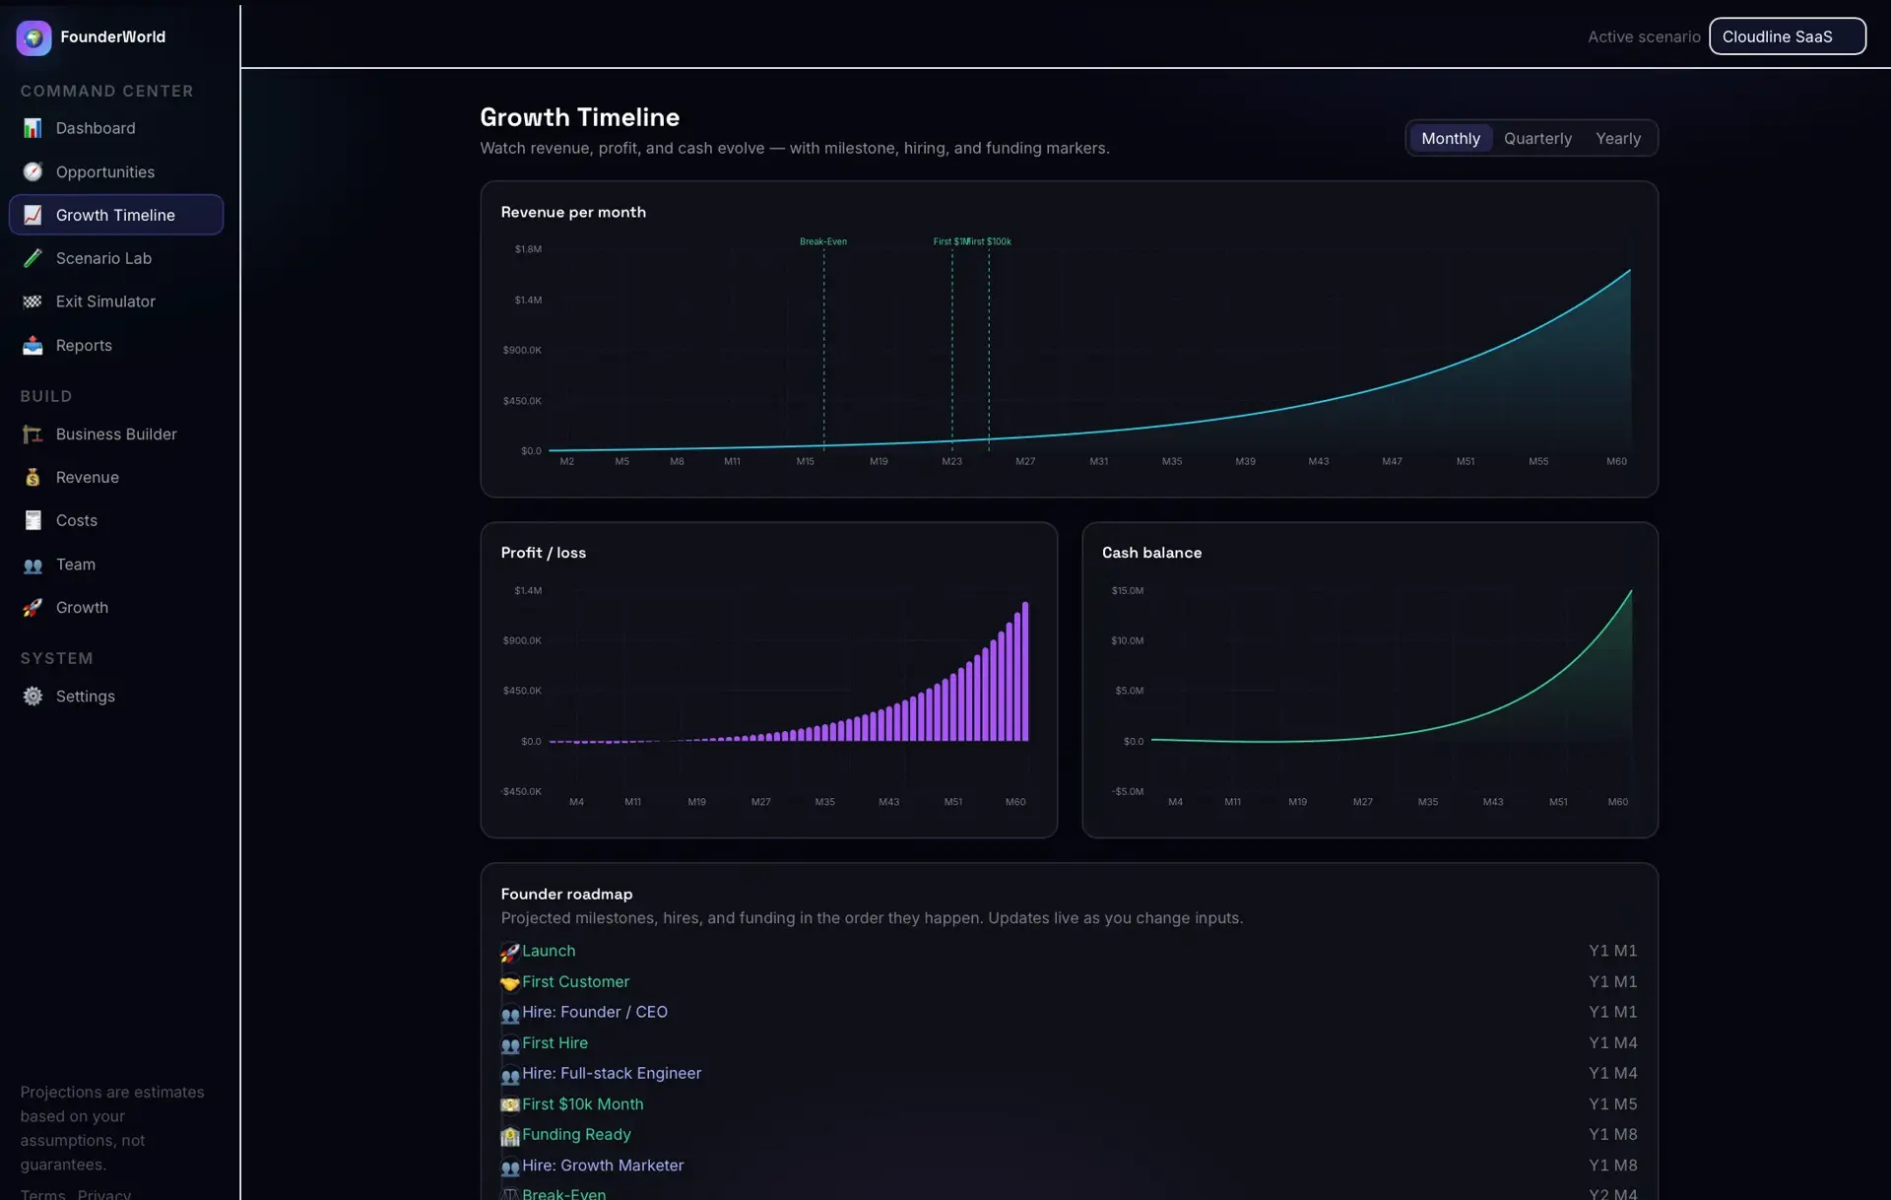Open the Settings page
This screenshot has height=1200, width=1891.
116,697
